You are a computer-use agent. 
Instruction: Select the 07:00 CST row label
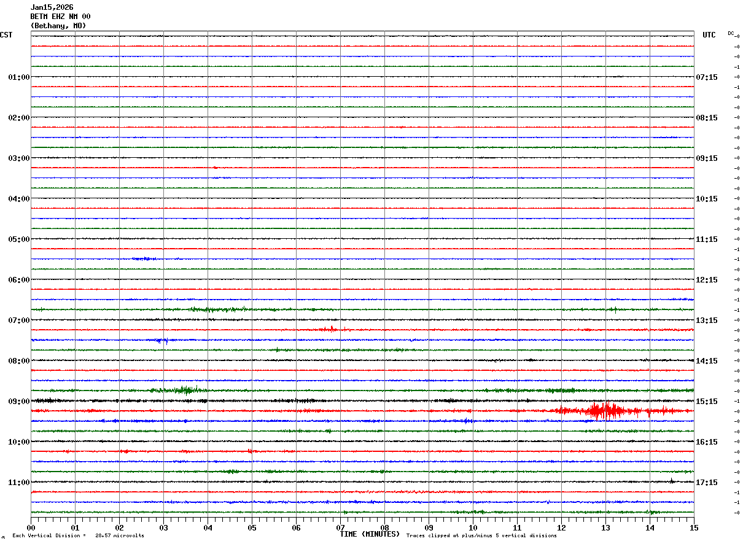click(18, 321)
